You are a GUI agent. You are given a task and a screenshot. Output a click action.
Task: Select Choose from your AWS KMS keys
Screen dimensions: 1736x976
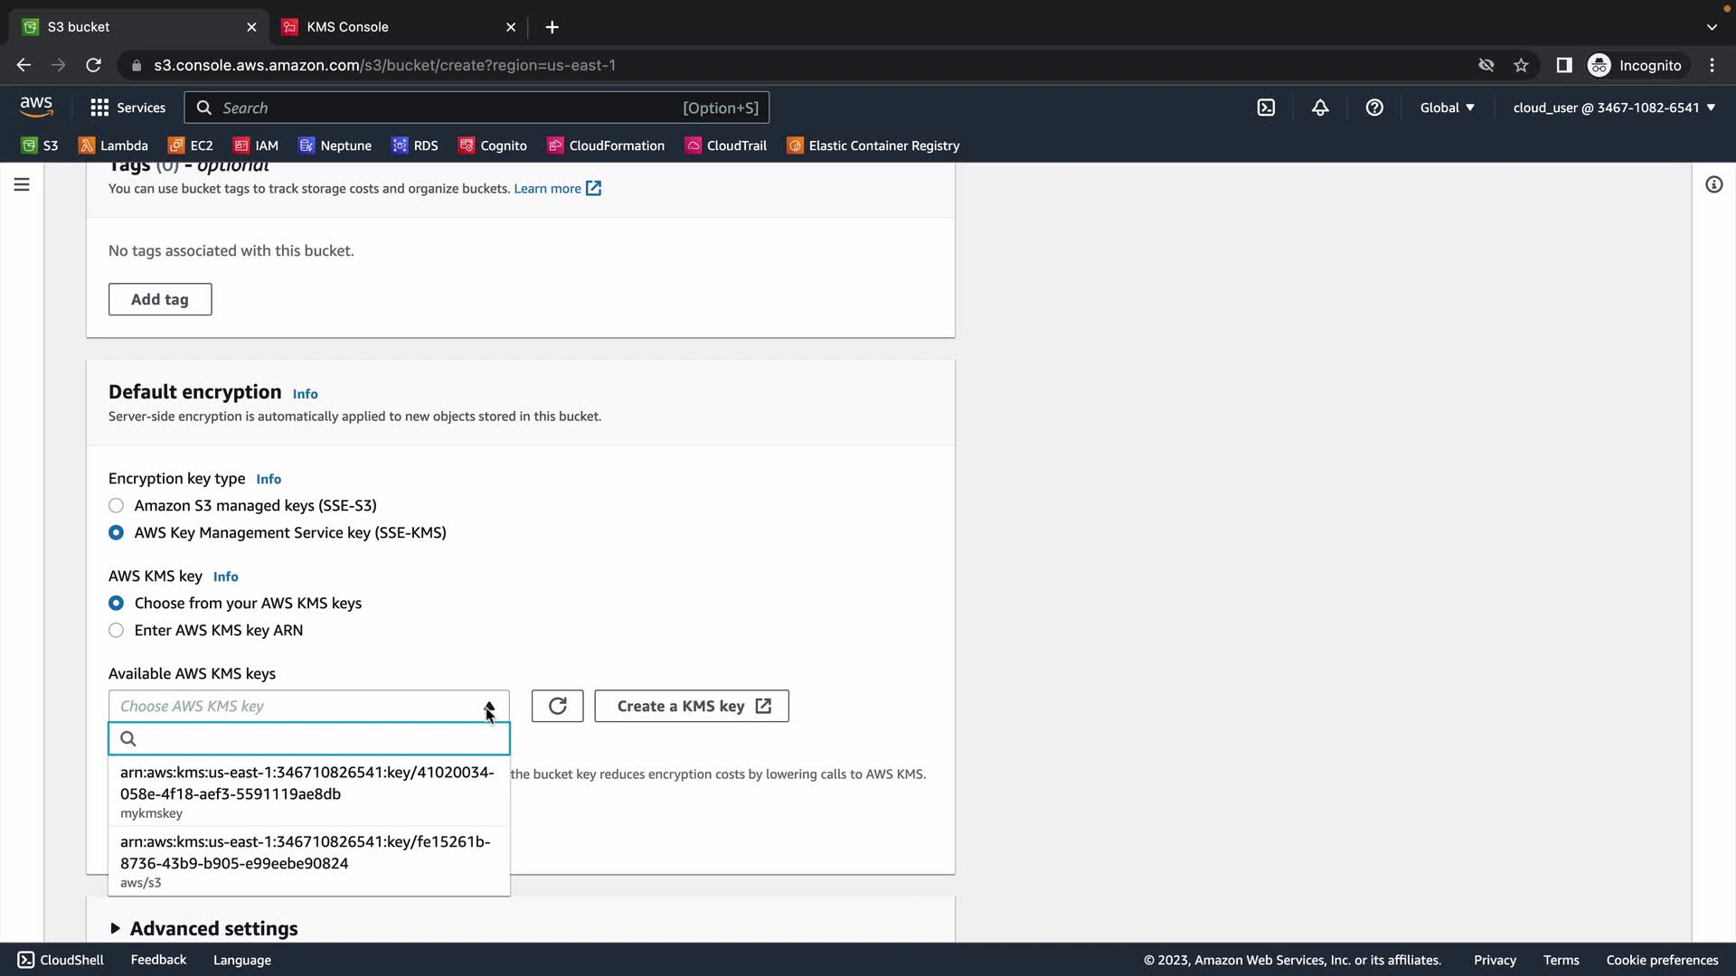116,603
